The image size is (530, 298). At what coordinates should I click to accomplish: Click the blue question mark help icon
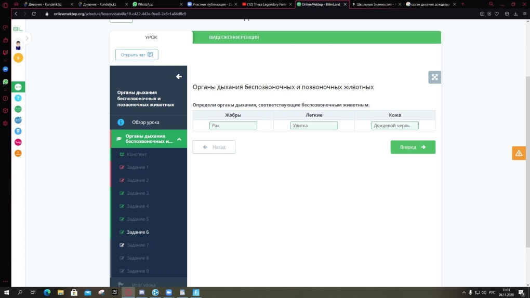coord(18,98)
